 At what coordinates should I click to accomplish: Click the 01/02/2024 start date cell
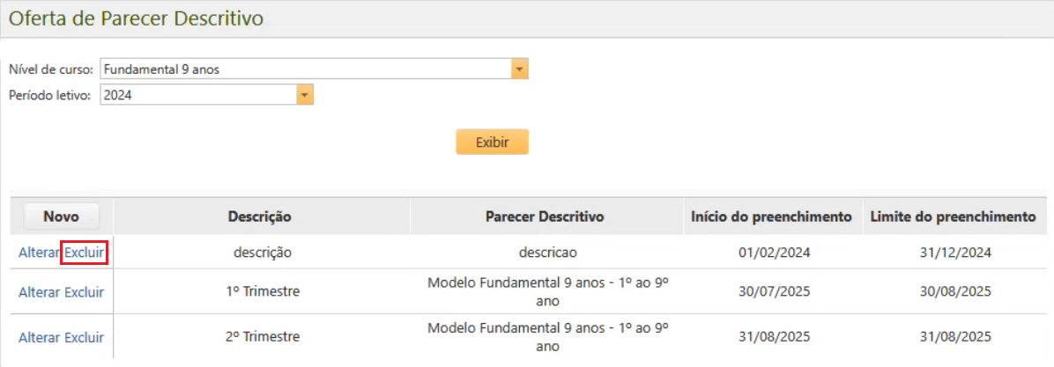[775, 253]
